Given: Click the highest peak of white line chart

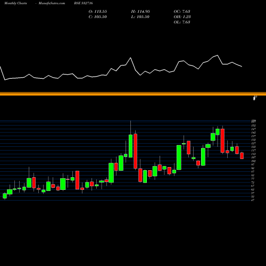Looking at the screenshot, I should 218,55.
